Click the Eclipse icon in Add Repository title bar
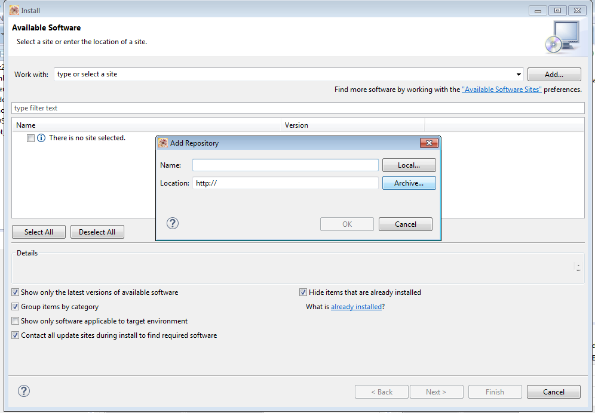This screenshot has width=595, height=413. (163, 143)
